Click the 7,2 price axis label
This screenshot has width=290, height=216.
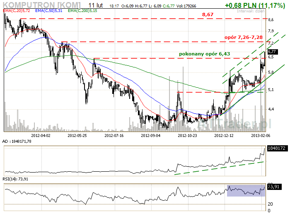[x=271, y=43]
